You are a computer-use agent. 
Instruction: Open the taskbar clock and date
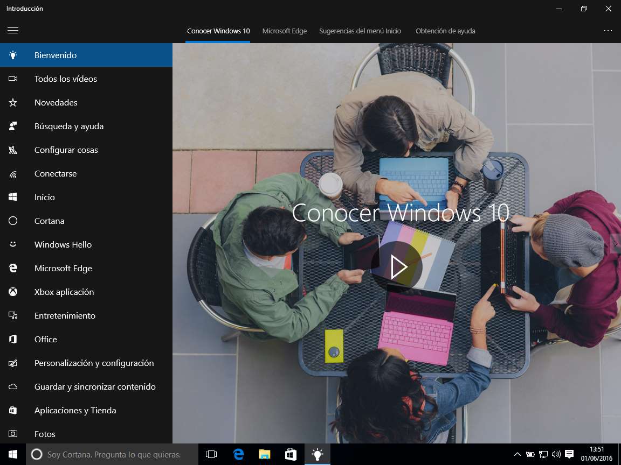[x=596, y=454]
